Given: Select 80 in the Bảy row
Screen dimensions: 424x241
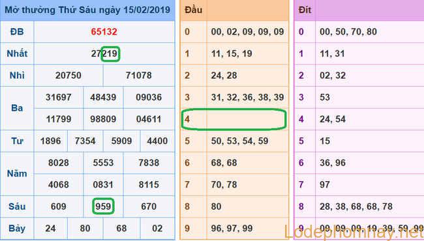Looking at the screenshot, I should tap(85, 229).
